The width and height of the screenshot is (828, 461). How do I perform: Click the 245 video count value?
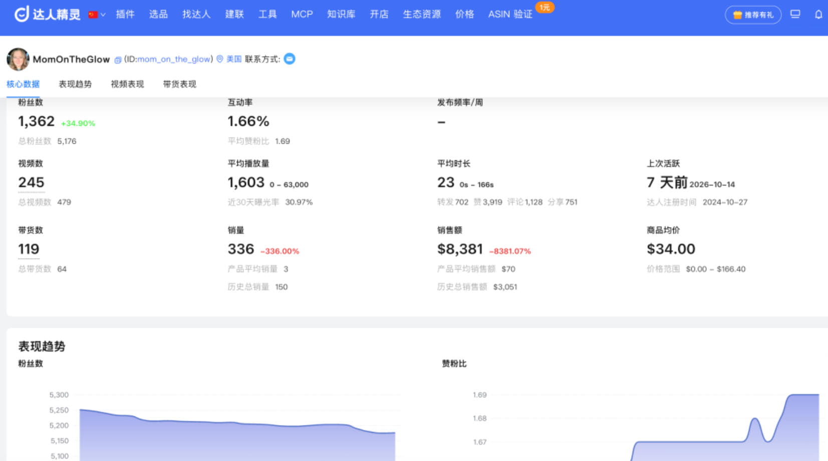(31, 182)
